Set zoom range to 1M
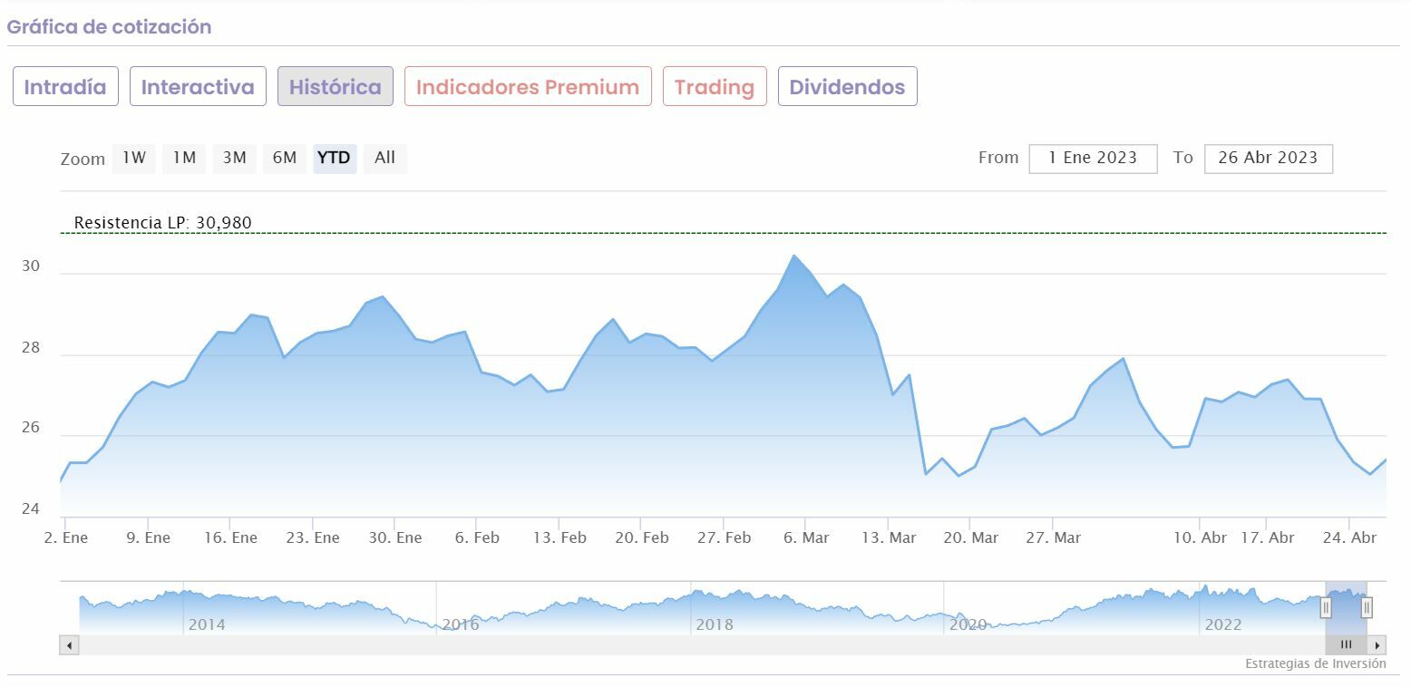The height and width of the screenshot is (687, 1411). click(x=184, y=158)
